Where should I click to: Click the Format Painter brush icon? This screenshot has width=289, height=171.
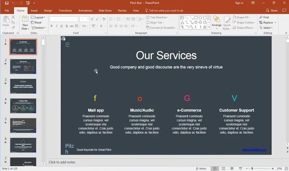[x=13, y=27]
